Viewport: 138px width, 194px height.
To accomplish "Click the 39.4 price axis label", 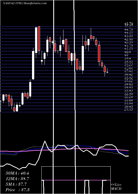I will [127, 58].
